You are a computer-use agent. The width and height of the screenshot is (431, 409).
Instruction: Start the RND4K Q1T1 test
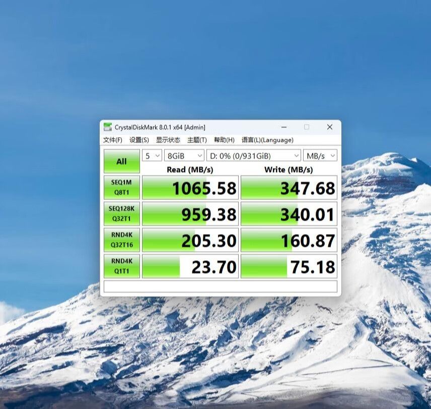(122, 266)
